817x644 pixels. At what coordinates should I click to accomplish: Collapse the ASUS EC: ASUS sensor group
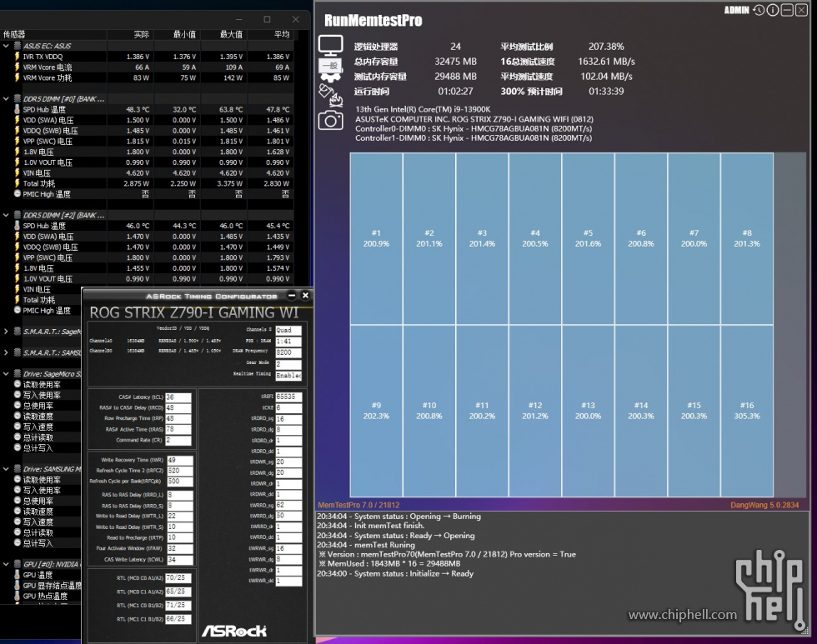(x=6, y=46)
